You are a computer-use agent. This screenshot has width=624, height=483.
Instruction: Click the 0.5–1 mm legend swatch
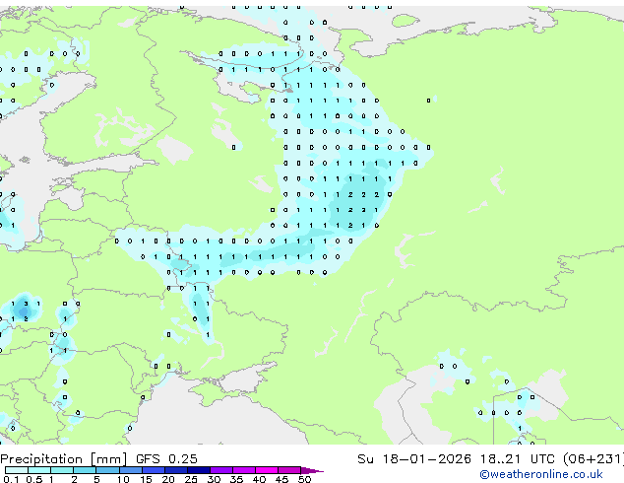point(39,470)
